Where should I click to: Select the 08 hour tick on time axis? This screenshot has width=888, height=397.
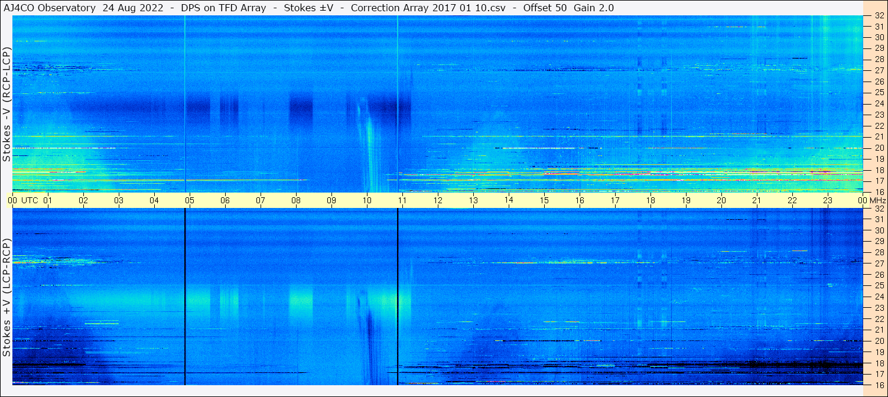tap(296, 200)
